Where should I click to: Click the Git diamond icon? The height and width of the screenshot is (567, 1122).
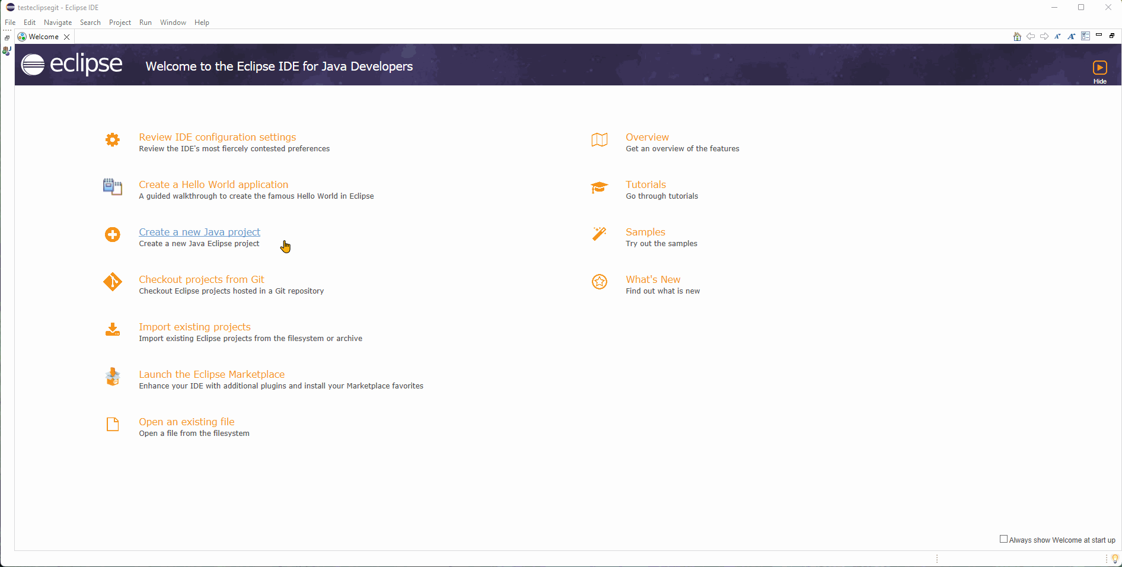click(113, 282)
